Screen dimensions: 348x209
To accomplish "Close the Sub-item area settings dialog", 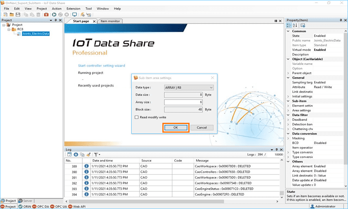I will coord(212,78).
